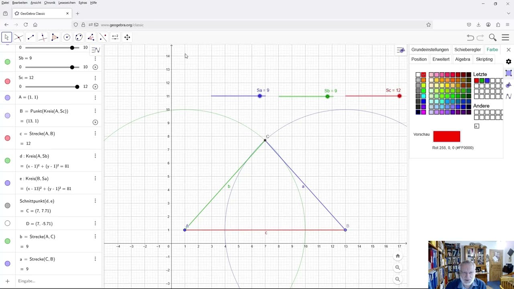
Task: Open the Bearbeiten browser menu
Action: 20,3
